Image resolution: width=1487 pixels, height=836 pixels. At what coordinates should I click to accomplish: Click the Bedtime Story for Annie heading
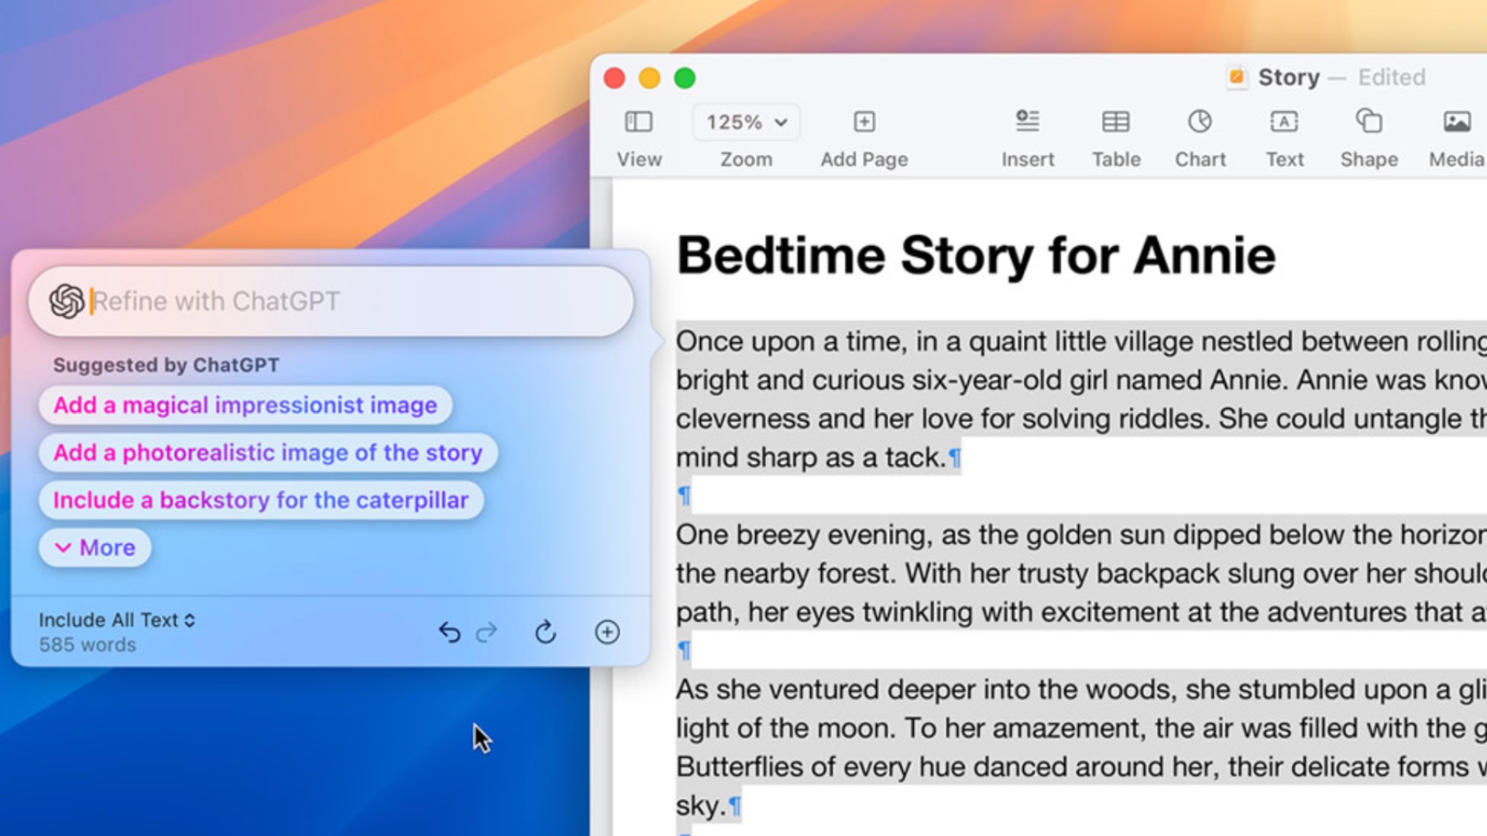pyautogui.click(x=976, y=255)
